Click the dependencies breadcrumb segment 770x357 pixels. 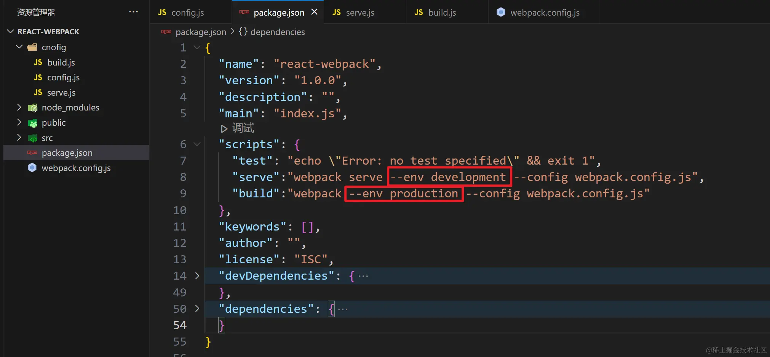[x=278, y=32]
